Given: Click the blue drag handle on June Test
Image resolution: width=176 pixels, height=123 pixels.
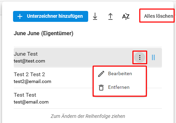Looking at the screenshot, I should point(153,57).
